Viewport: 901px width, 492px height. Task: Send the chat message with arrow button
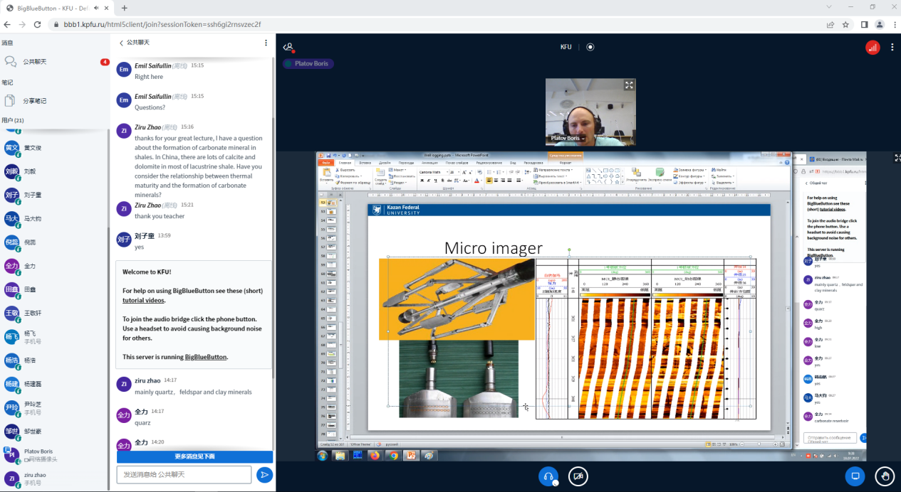coord(264,474)
